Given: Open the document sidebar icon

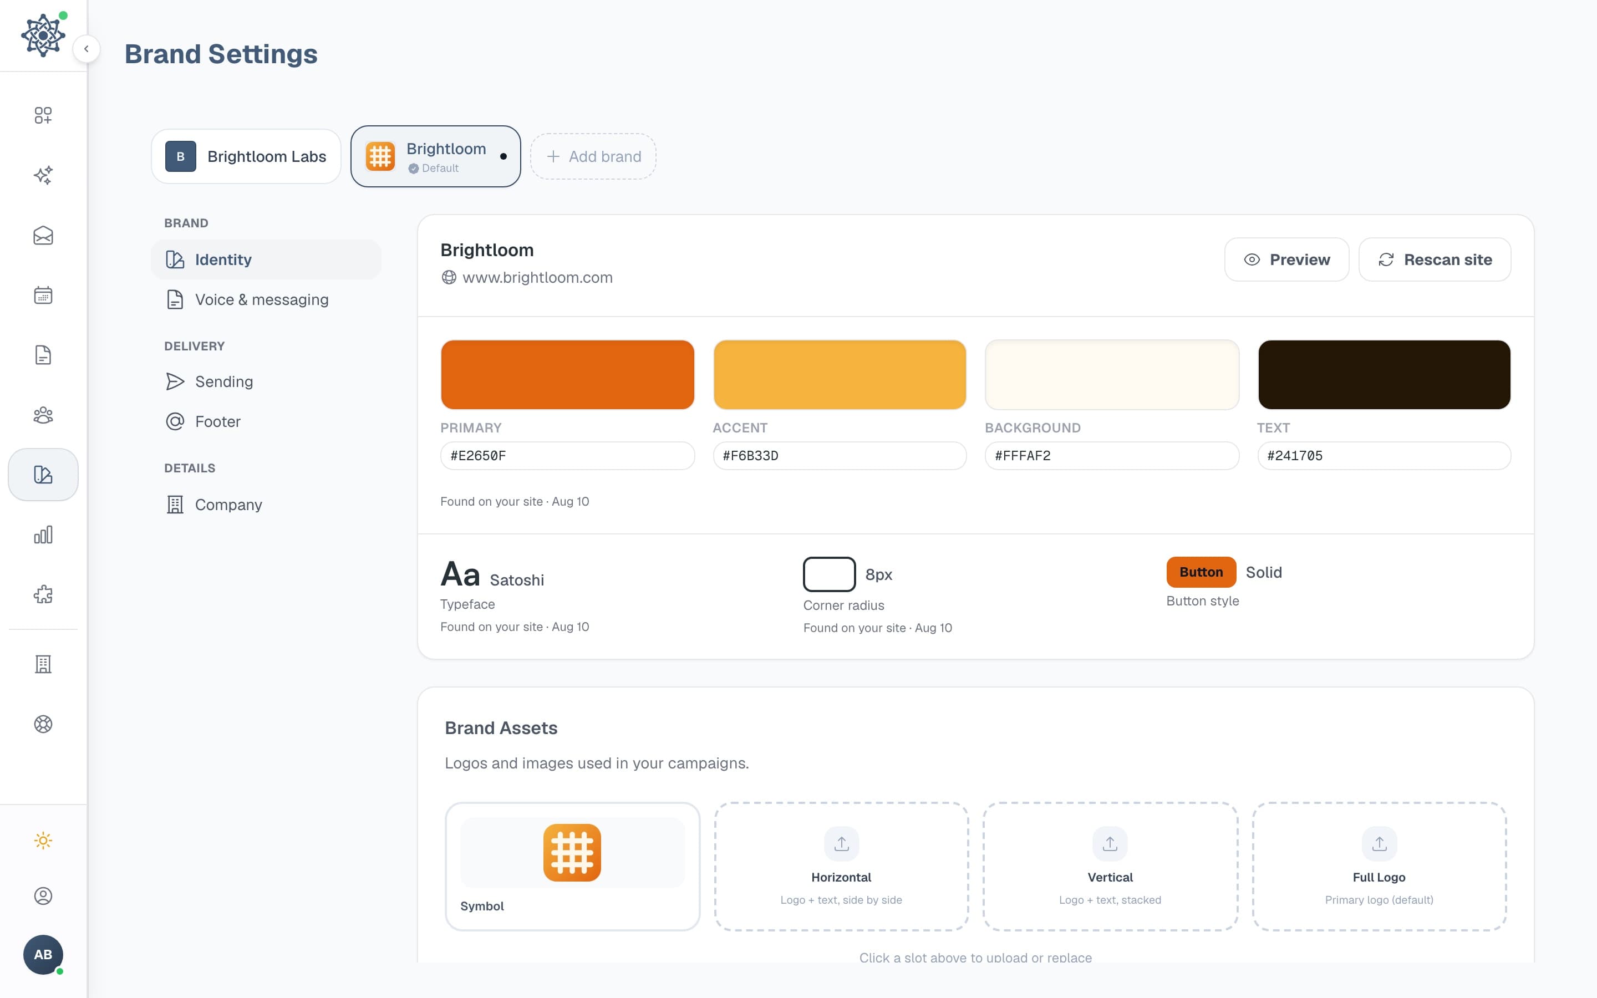Looking at the screenshot, I should (x=43, y=355).
